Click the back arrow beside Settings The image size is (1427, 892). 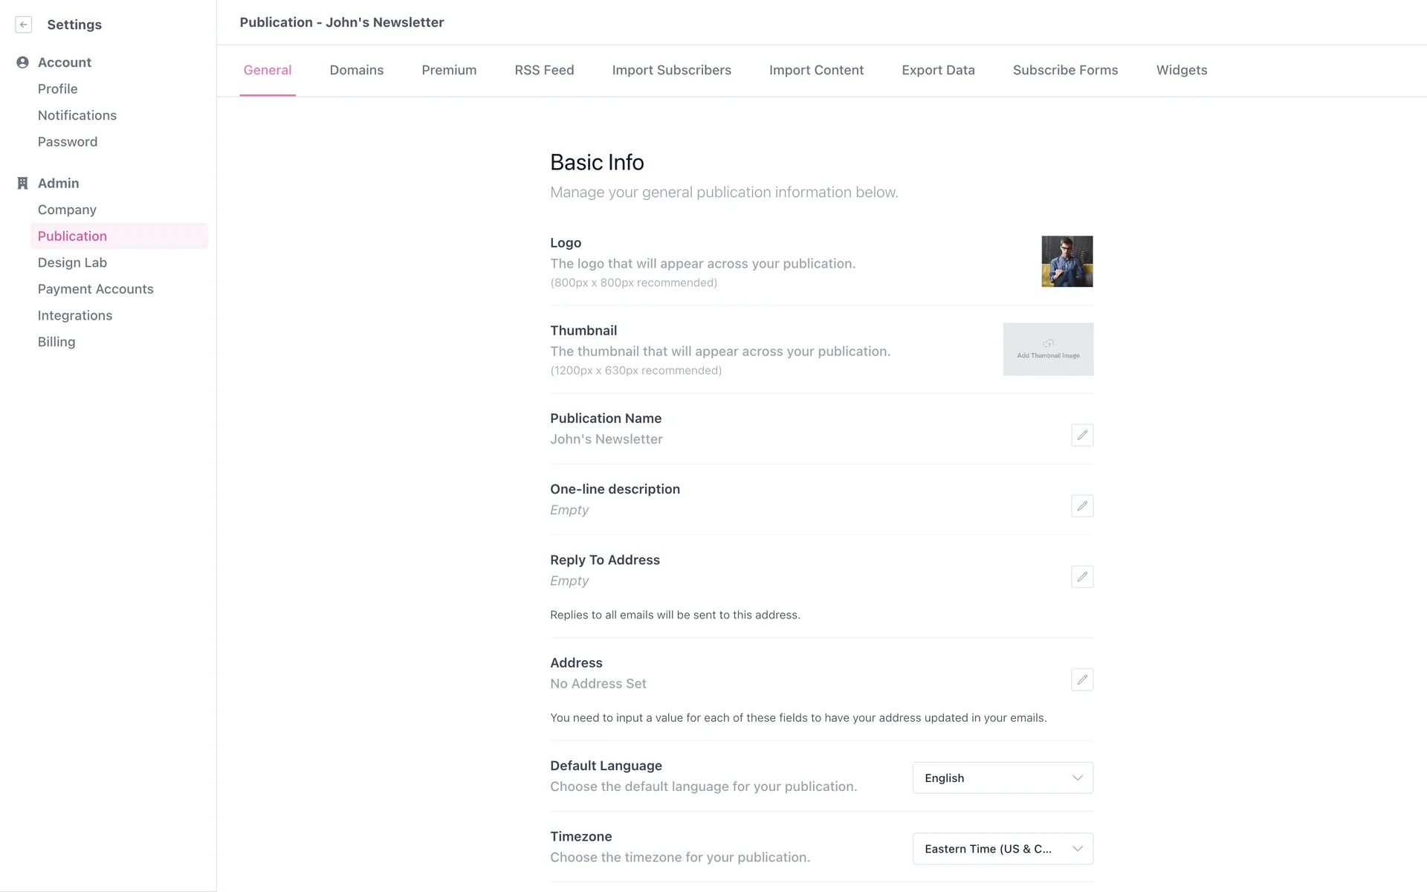(x=24, y=25)
